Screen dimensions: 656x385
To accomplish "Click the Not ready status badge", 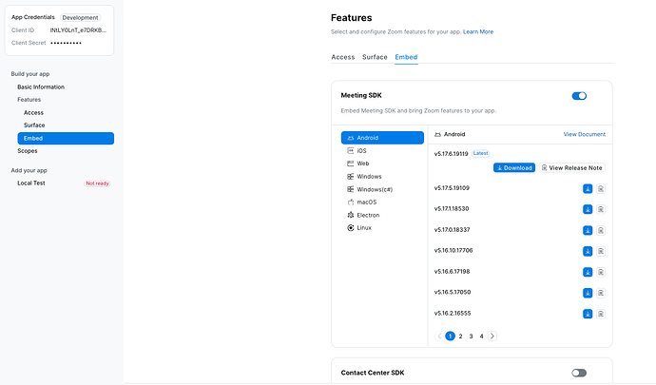I will pos(98,183).
